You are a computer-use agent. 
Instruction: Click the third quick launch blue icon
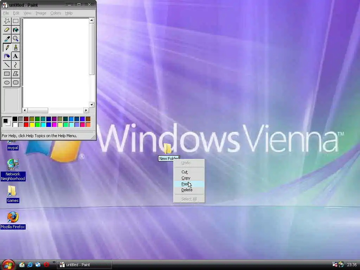tap(38, 265)
